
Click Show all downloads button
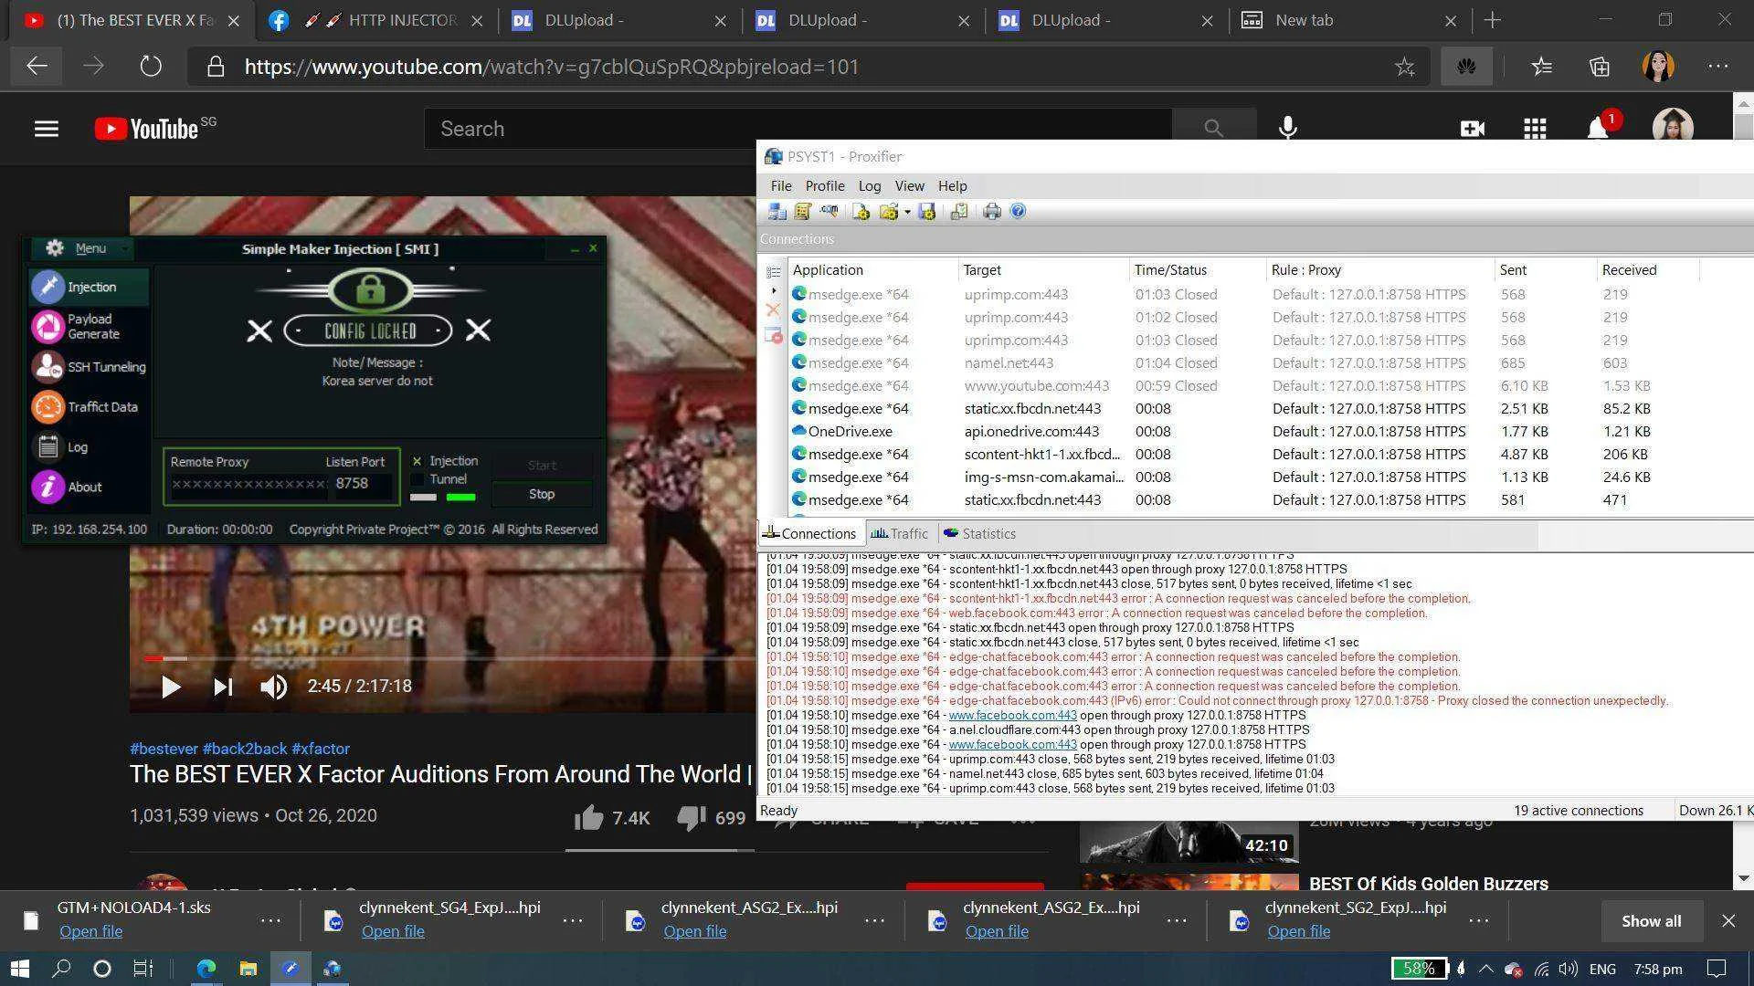[1651, 921]
